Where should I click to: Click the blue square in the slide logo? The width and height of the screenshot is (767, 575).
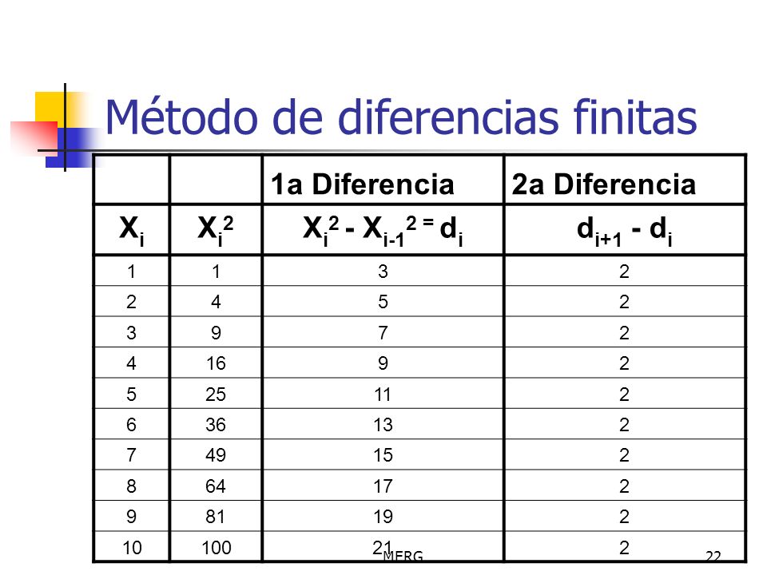74,148
